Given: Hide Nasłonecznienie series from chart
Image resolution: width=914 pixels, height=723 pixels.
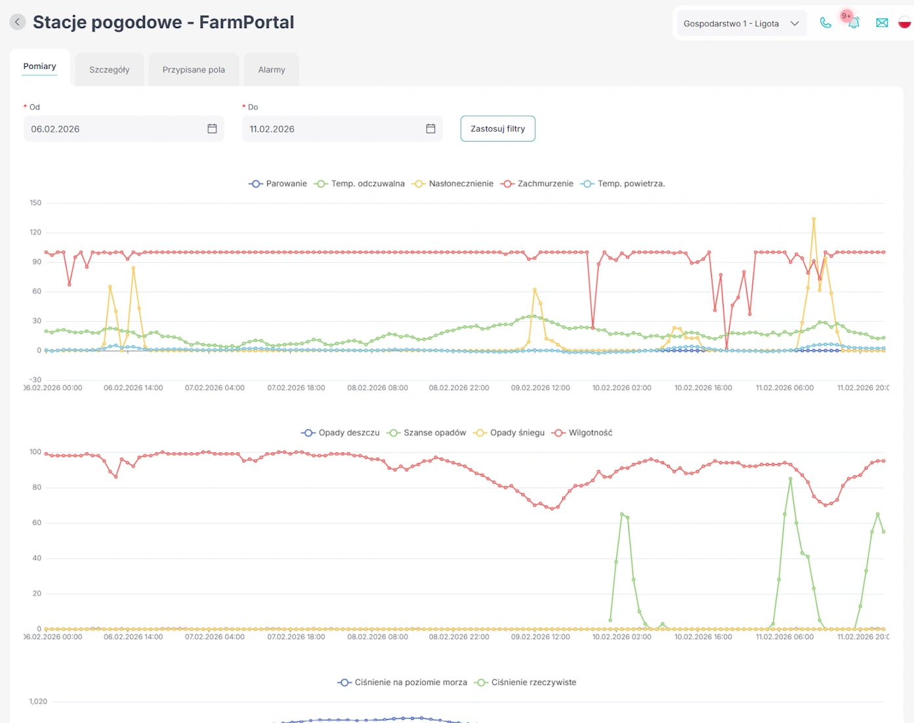Looking at the screenshot, I should coord(453,184).
